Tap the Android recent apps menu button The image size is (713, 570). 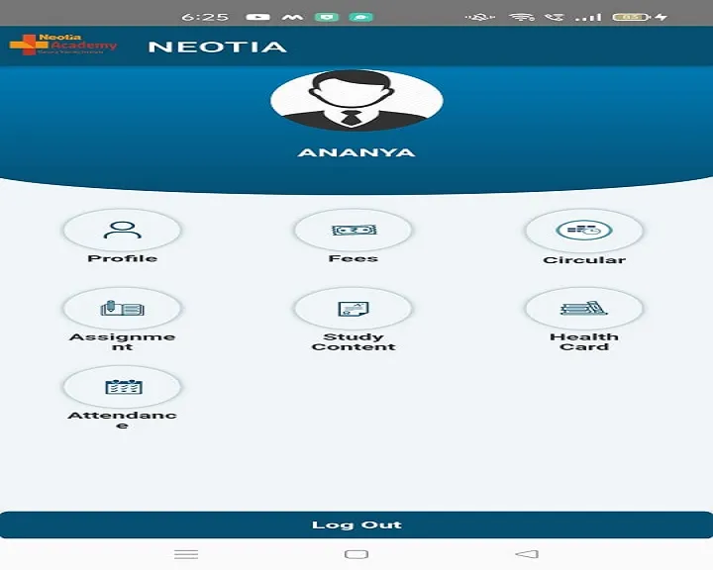(186, 554)
